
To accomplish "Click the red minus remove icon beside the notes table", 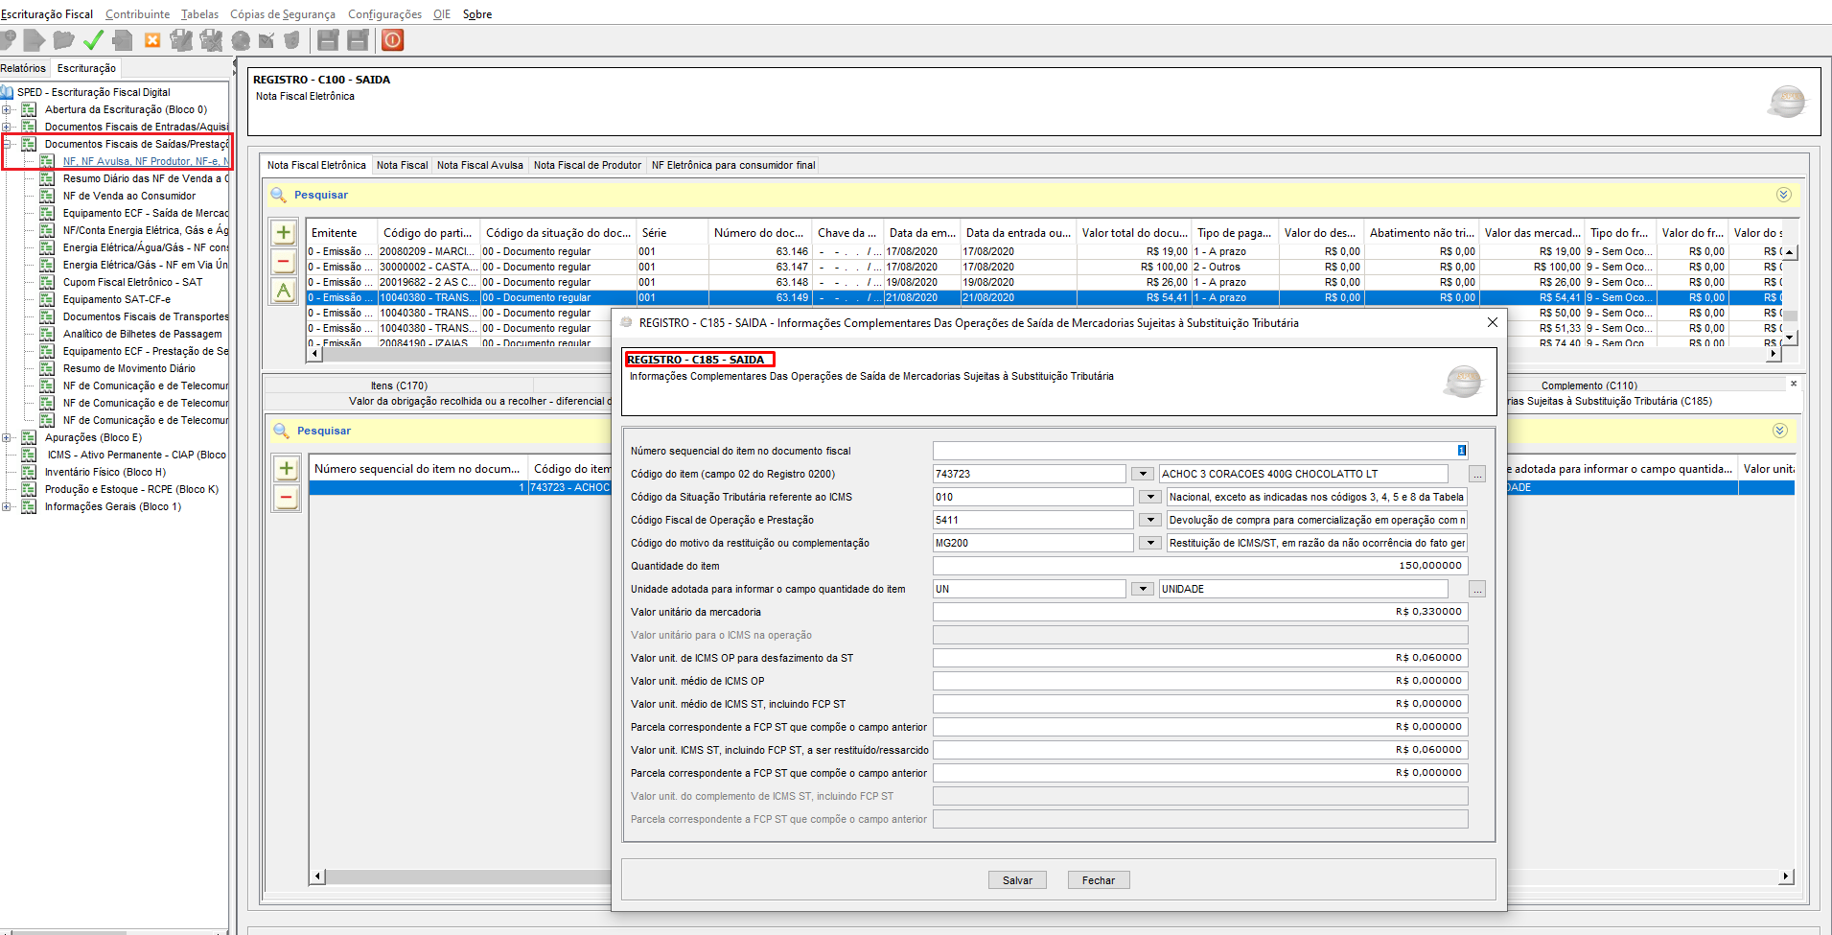I will point(284,262).
